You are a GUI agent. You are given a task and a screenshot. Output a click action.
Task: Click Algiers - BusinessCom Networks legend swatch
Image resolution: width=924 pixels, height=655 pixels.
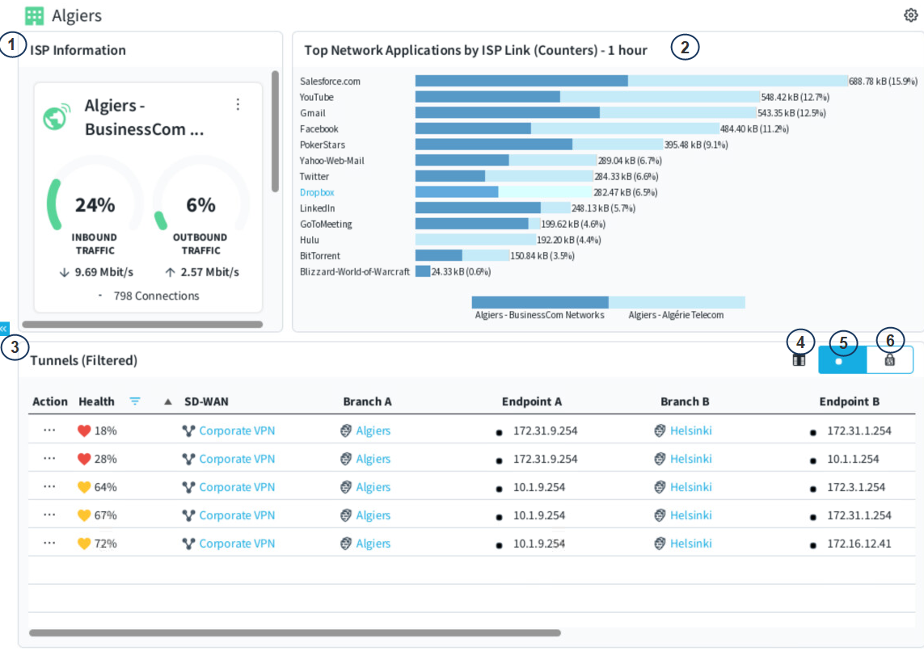[x=540, y=303]
